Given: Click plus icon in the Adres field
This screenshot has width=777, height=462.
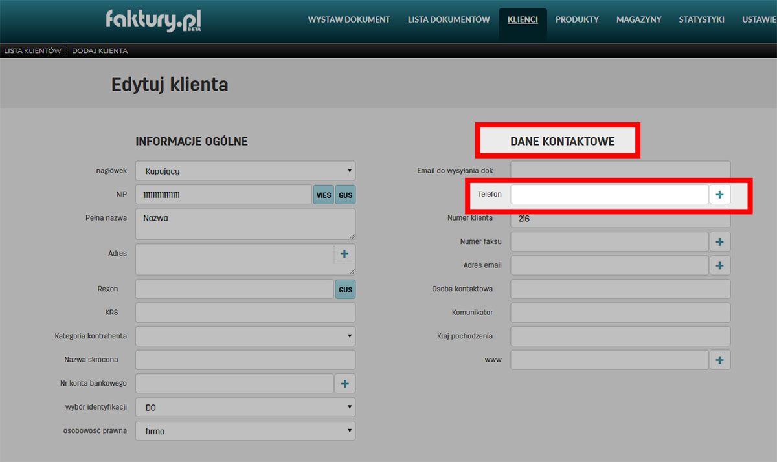Looking at the screenshot, I should pyautogui.click(x=344, y=254).
